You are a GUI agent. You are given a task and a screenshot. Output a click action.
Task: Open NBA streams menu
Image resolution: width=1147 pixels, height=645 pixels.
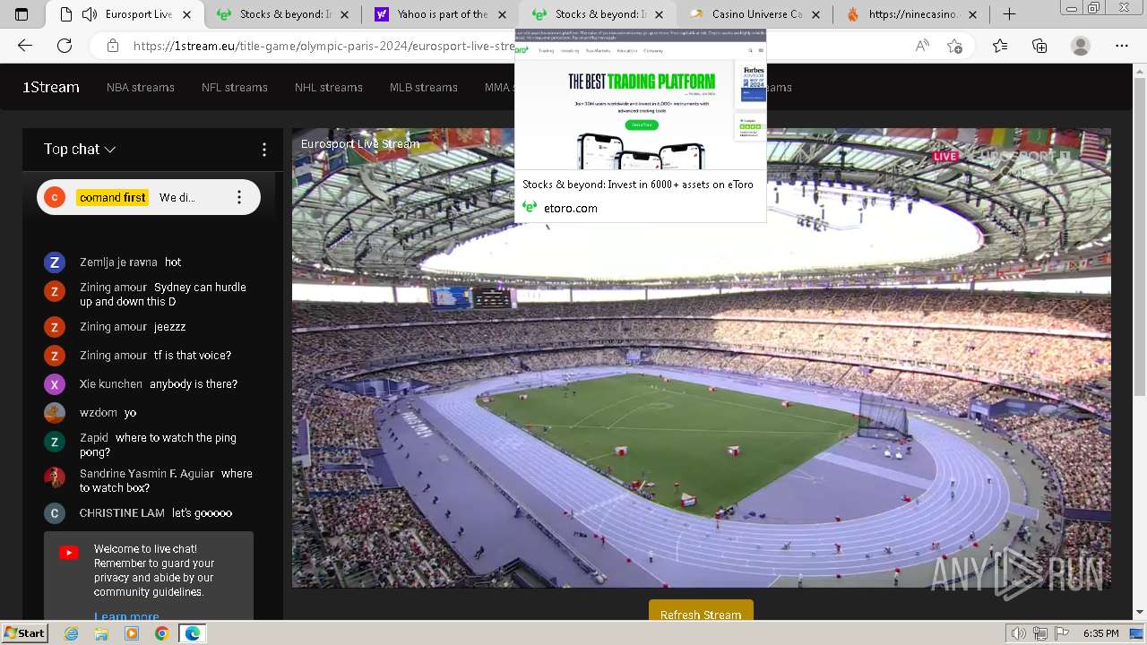141,87
